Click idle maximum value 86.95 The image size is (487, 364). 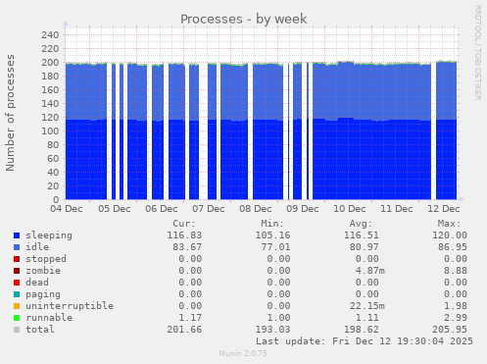(453, 247)
